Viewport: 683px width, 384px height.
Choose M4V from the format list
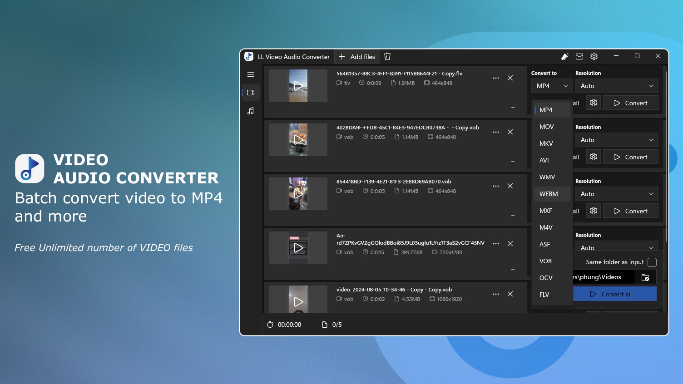(x=552, y=227)
